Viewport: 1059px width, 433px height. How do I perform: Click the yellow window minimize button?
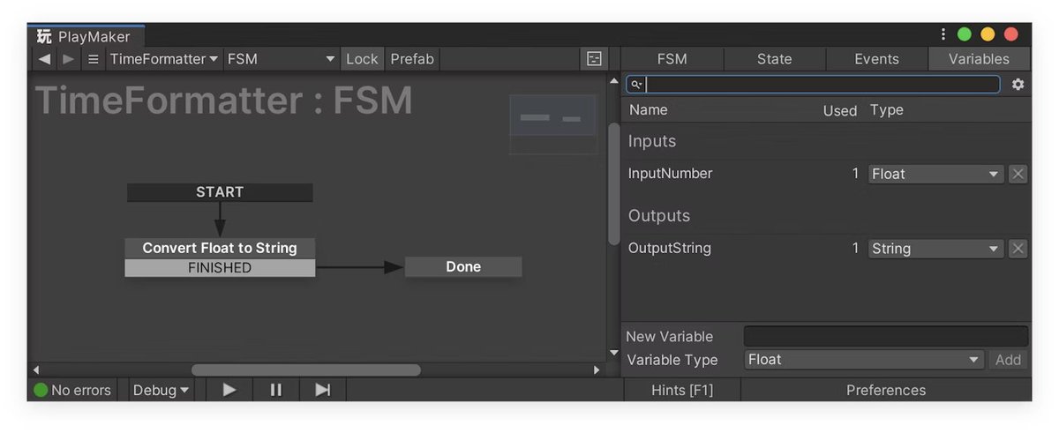coord(988,34)
